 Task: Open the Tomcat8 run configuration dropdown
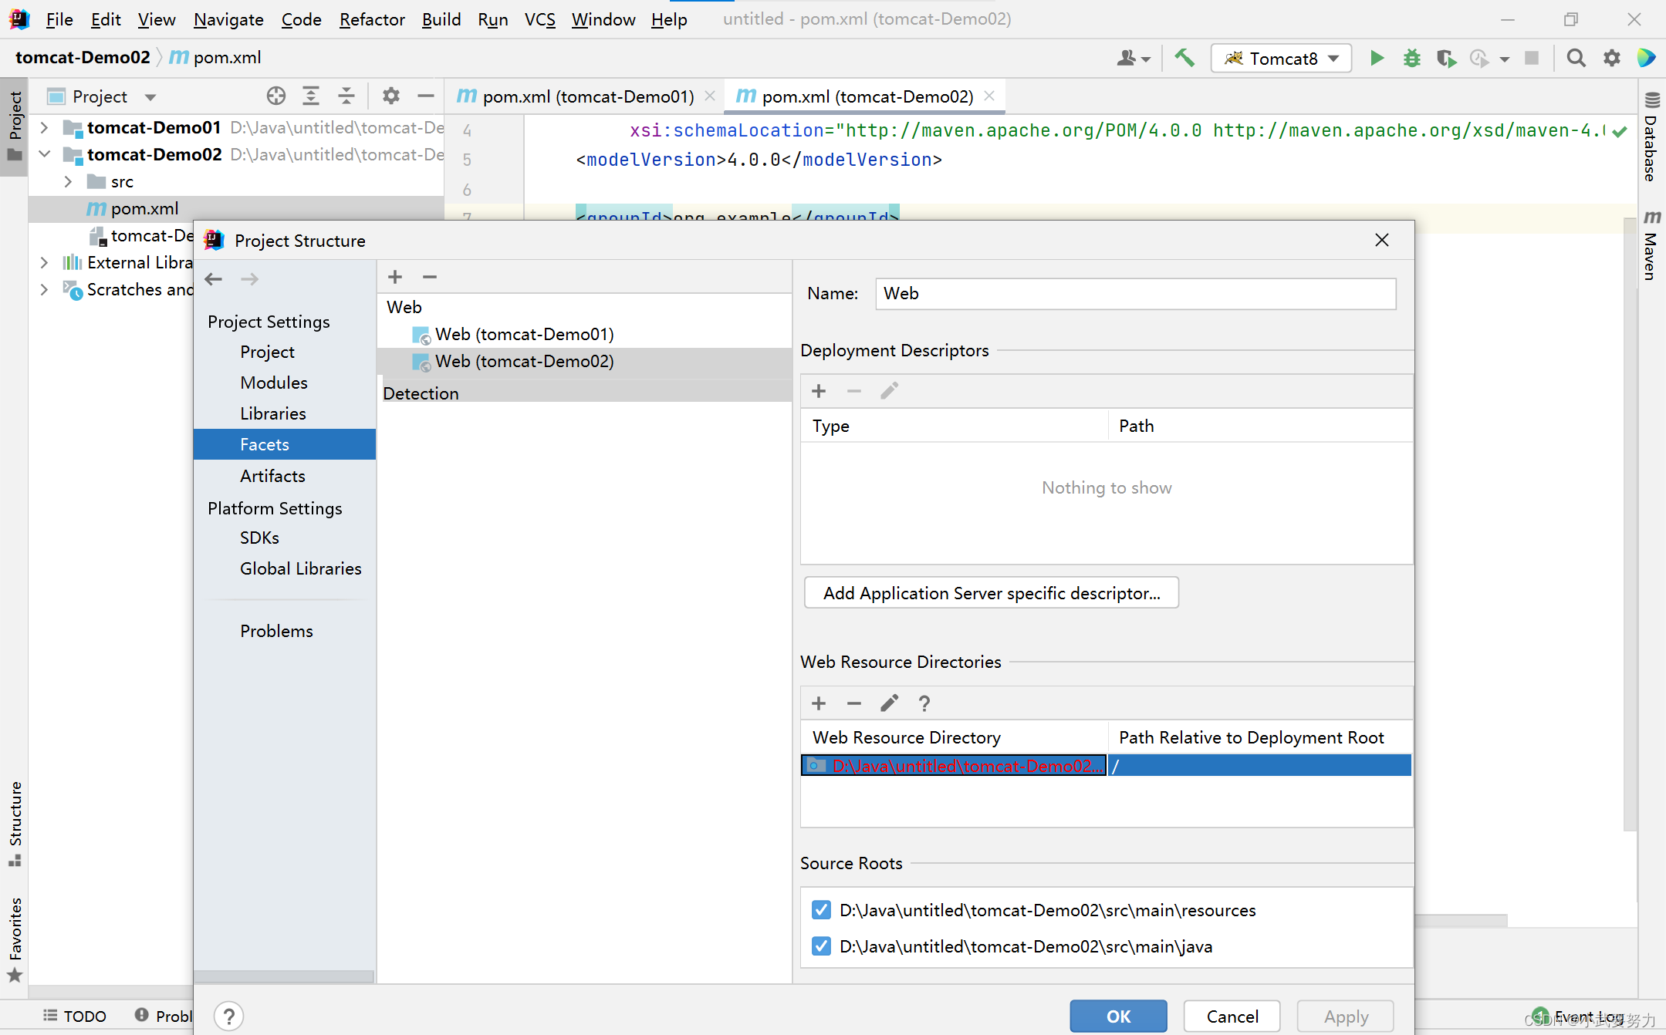tap(1282, 59)
